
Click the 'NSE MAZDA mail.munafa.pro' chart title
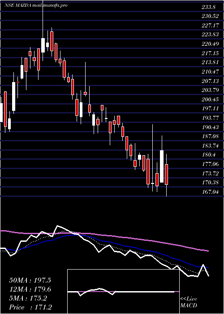(36, 5)
